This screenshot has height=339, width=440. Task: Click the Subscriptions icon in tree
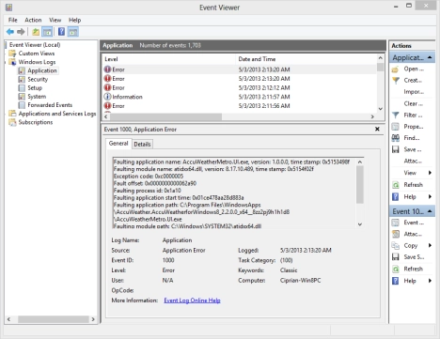12,122
